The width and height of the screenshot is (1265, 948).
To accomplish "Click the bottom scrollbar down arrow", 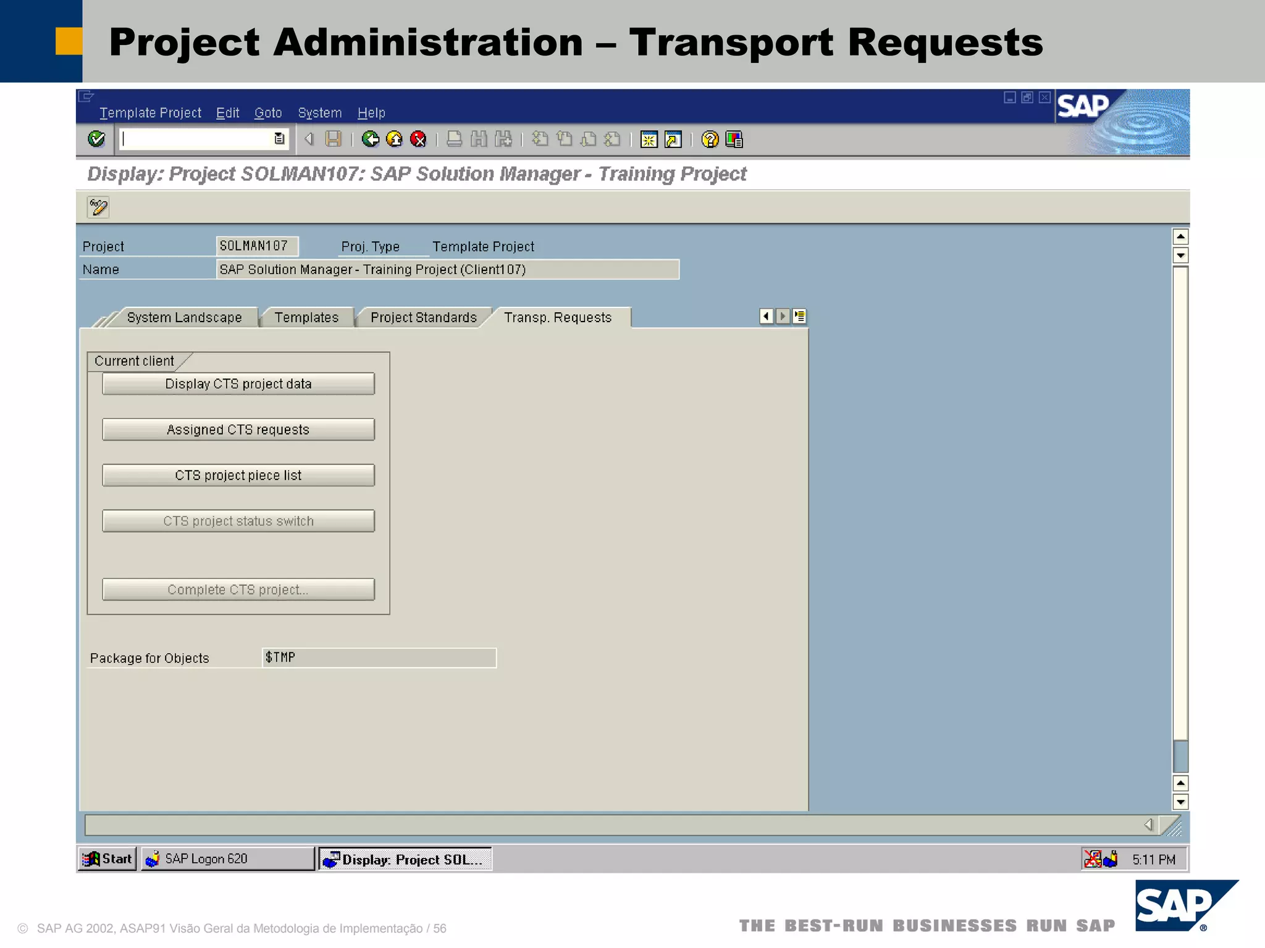I will (1180, 802).
